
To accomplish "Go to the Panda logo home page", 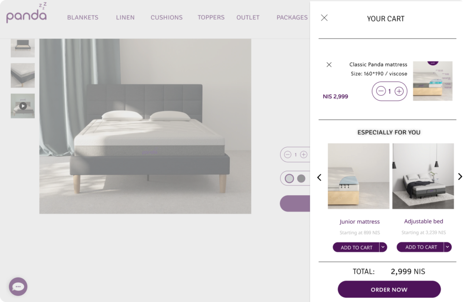I will coord(26,13).
